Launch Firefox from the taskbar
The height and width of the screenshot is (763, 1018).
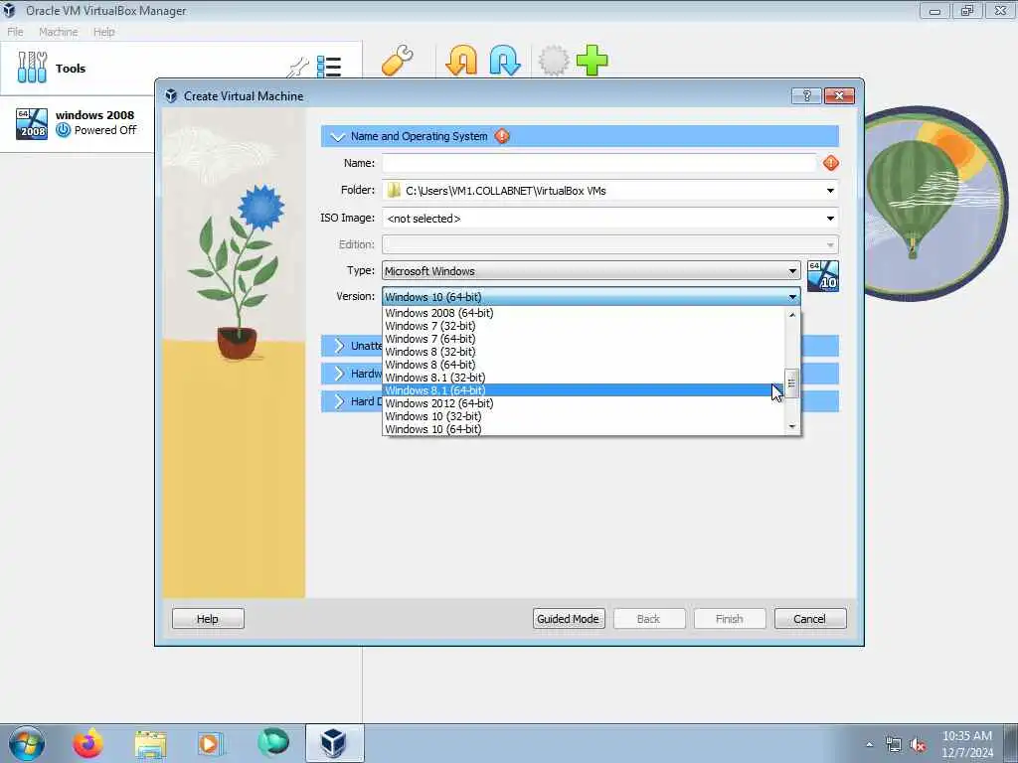[87, 743]
